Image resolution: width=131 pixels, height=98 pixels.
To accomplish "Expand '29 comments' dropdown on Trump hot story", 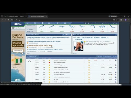I will click(x=107, y=42).
